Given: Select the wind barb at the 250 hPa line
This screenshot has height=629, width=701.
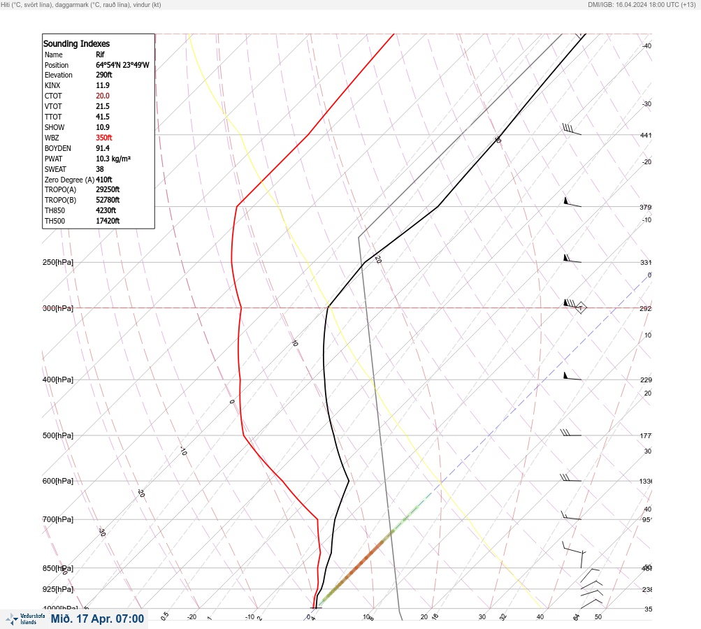Looking at the screenshot, I should (x=572, y=259).
